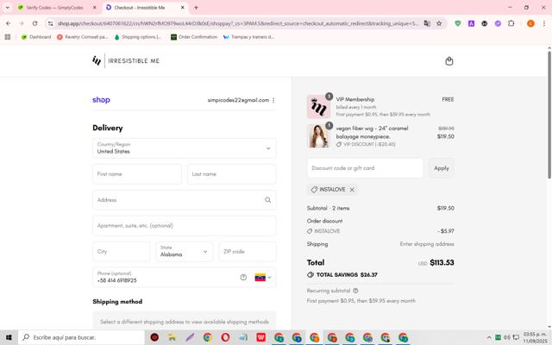Open the phone country flag selector
Image resolution: width=552 pixels, height=345 pixels.
tap(263, 278)
